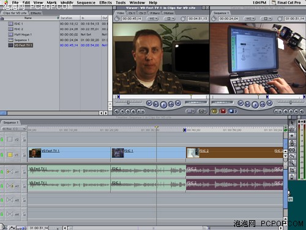This screenshot has width=306, height=230.
Task: Click Play Around Current Frame in Viewer
Action: pyautogui.click(x=171, y=104)
